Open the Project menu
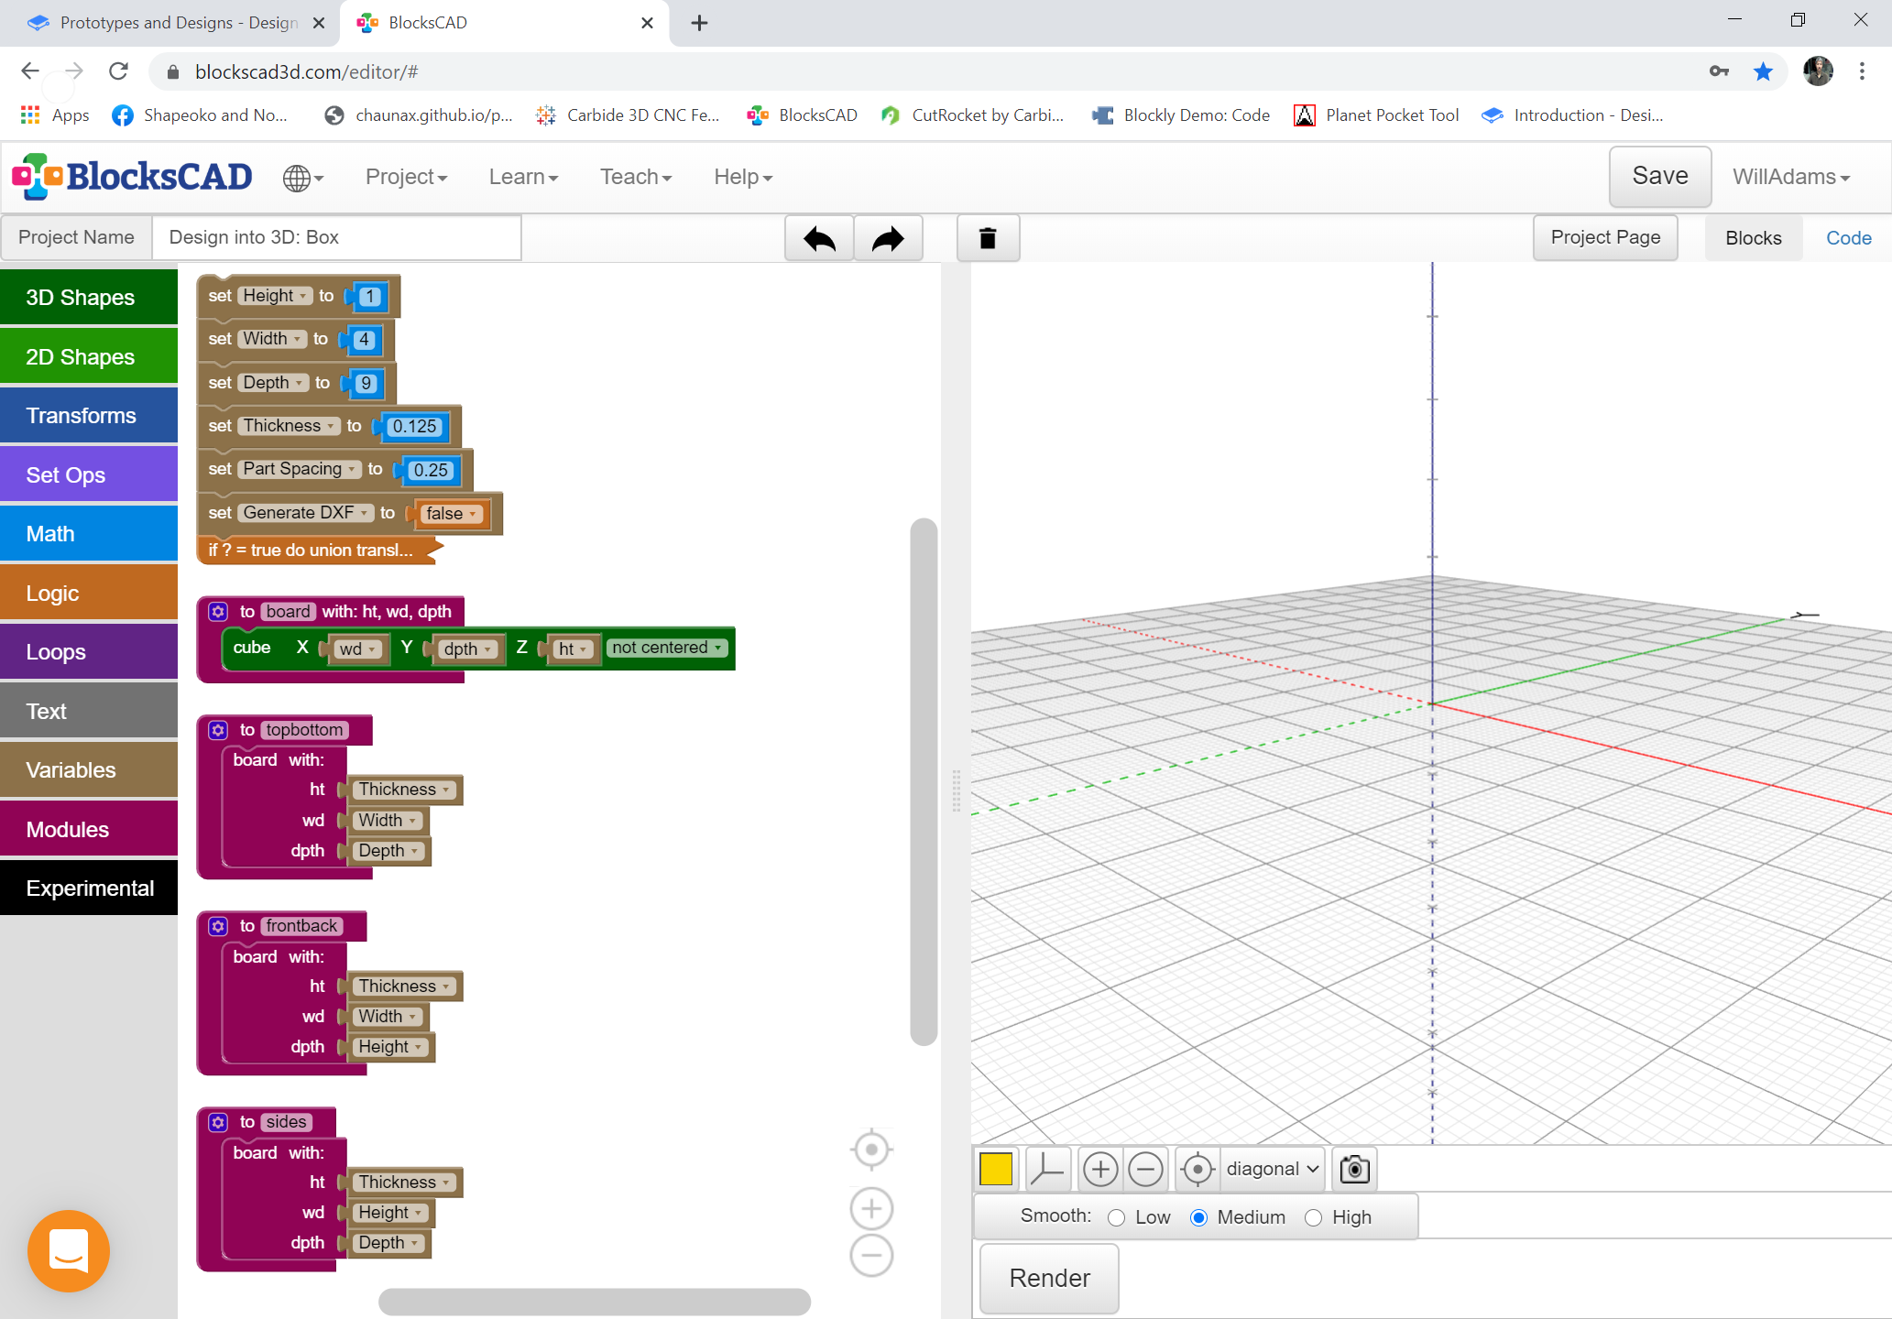The height and width of the screenshot is (1319, 1892). click(406, 177)
